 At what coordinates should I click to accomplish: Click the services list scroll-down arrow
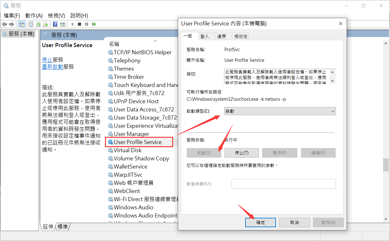[386, 218]
